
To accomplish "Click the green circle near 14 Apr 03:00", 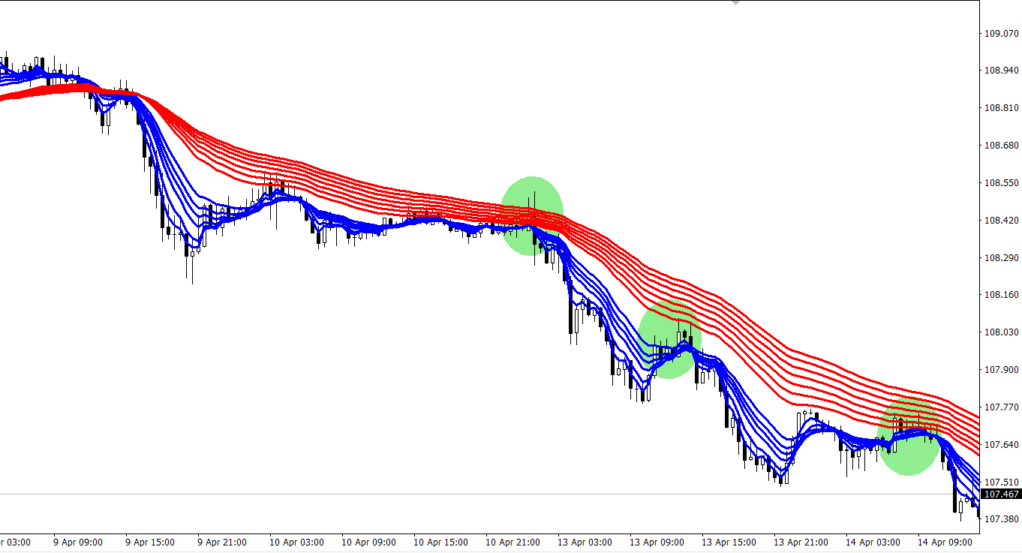I will point(909,436).
